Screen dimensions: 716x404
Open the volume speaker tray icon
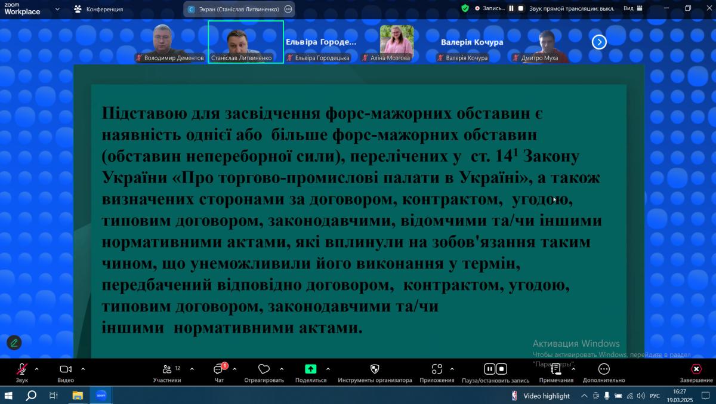tap(641, 395)
